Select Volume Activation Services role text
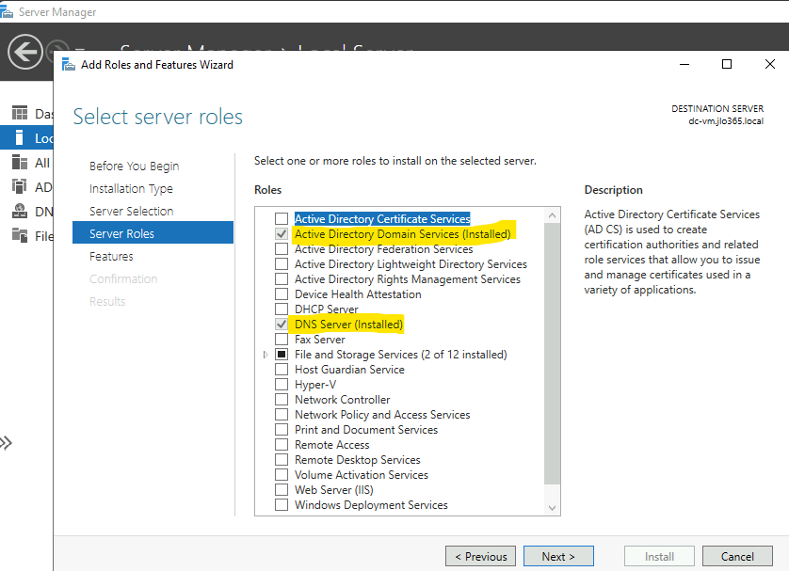This screenshot has height=571, width=789. coord(362,475)
